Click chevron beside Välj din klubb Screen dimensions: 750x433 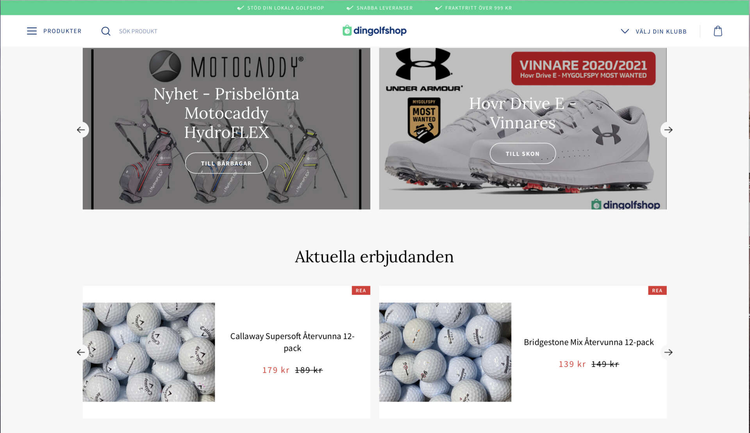(625, 31)
